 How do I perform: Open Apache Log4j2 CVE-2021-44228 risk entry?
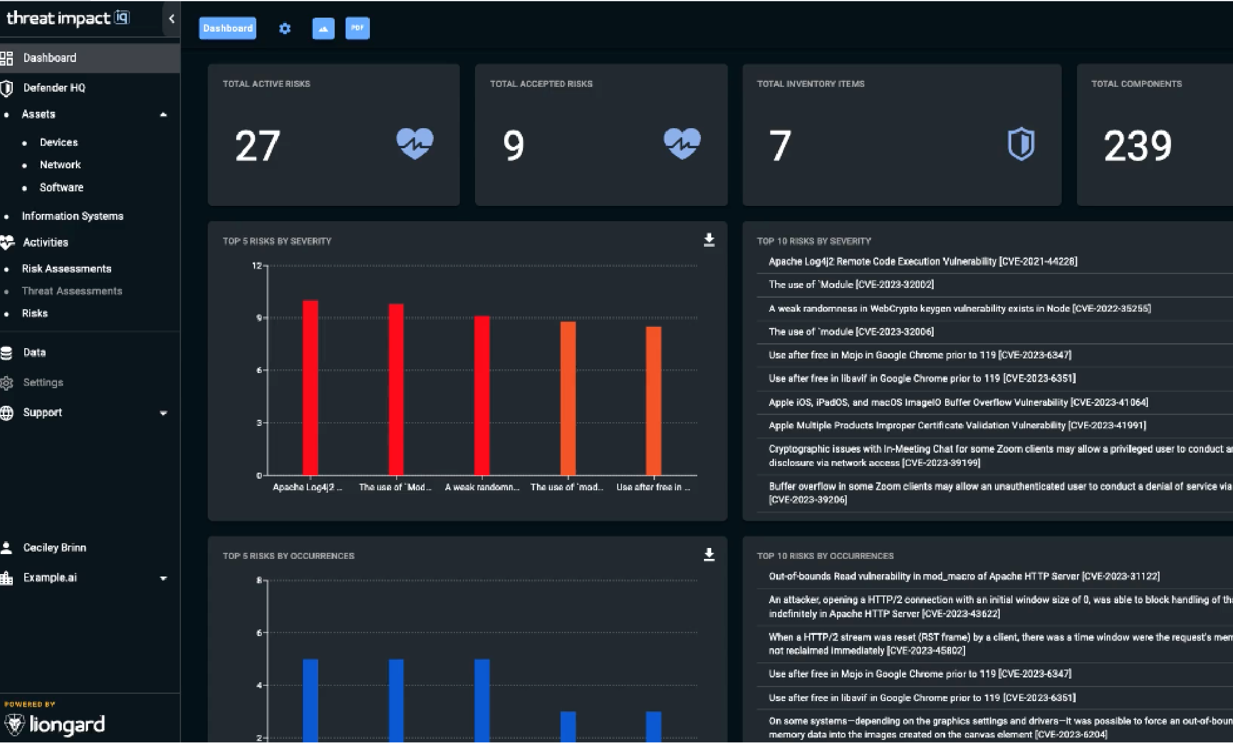pos(923,261)
